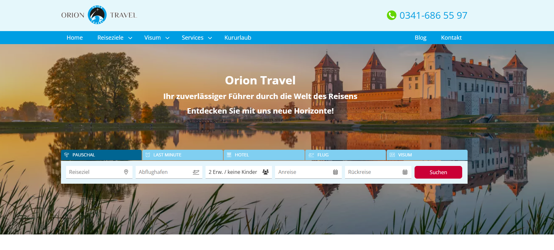The image size is (554, 250).
Task: Click into the Reiseziel input field
Action: coord(99,172)
